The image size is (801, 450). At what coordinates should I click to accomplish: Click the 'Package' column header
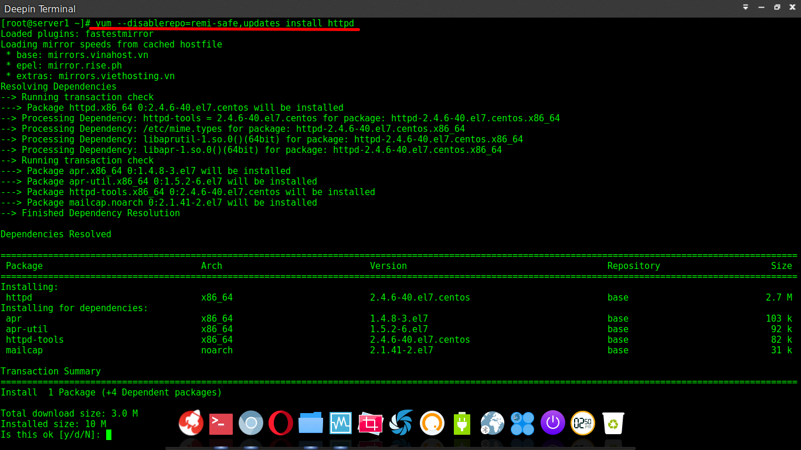coord(24,266)
